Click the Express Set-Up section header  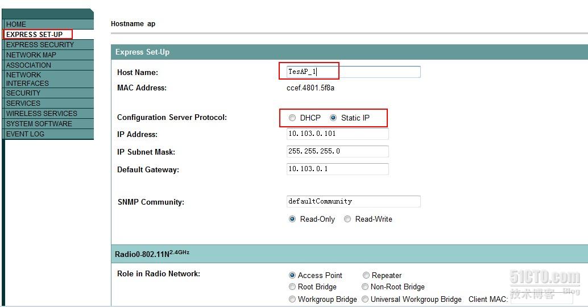(x=350, y=52)
